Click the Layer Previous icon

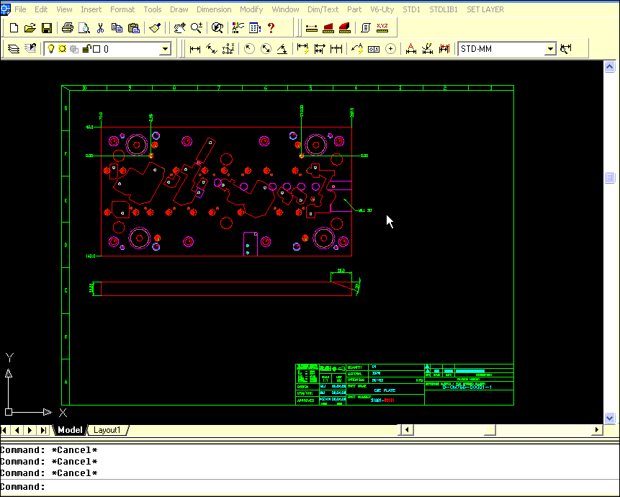[x=30, y=49]
